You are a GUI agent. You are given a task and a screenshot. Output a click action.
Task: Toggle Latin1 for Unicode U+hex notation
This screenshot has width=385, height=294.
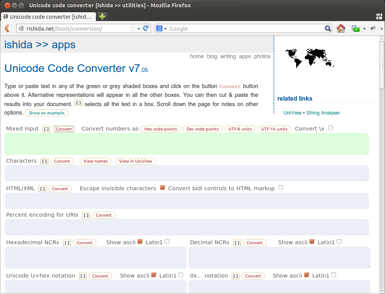(x=181, y=275)
